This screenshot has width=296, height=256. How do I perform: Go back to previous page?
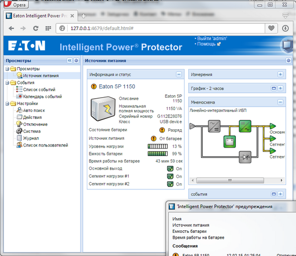click(11, 28)
